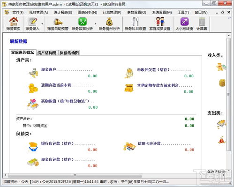Click the horizontal scrollbar thumb
The image size is (234, 187).
pyautogui.click(x=75, y=175)
